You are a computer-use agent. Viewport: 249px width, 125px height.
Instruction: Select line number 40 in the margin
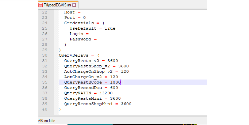coord(45,109)
